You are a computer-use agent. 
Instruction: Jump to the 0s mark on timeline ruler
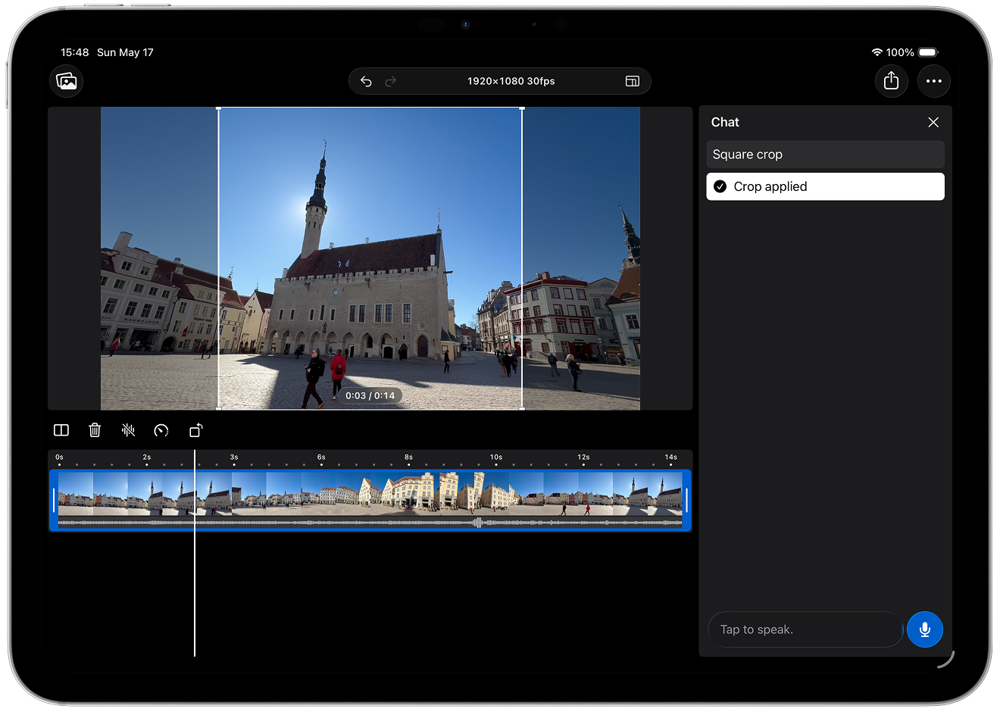59,458
